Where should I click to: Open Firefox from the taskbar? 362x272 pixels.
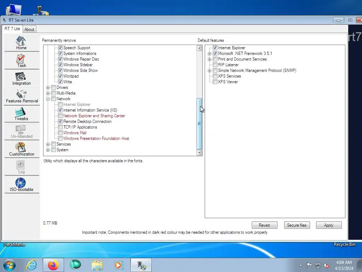53,265
